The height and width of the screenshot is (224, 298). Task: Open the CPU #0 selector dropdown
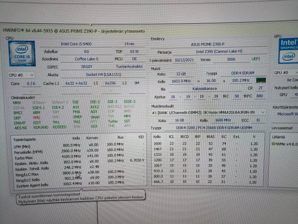[21, 75]
